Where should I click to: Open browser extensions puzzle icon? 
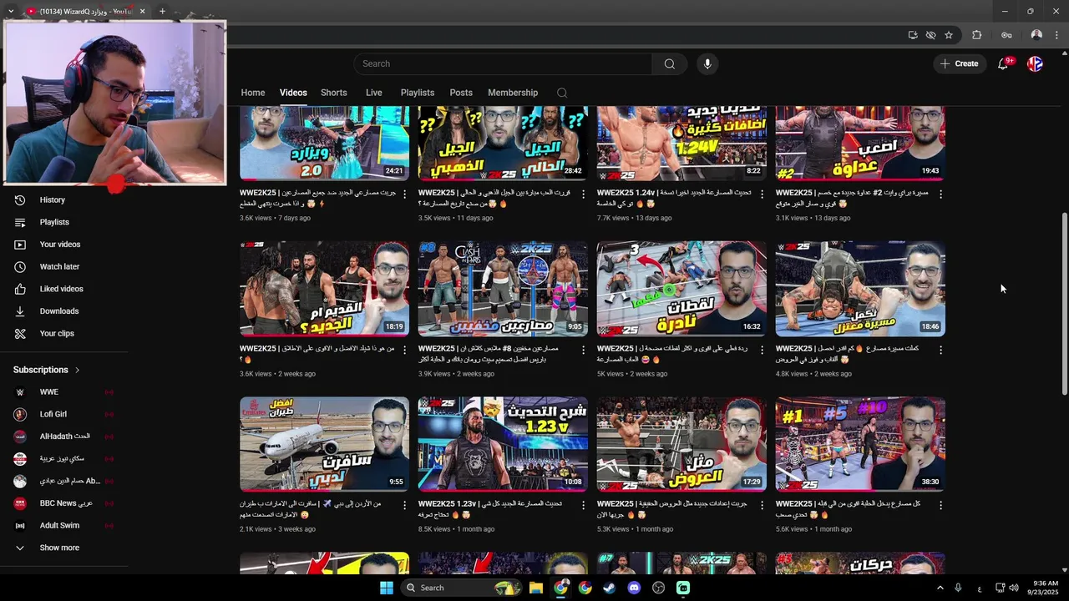click(977, 35)
